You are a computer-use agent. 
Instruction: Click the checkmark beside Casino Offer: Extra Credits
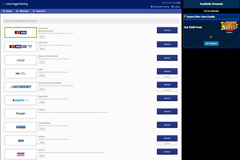click(185, 16)
